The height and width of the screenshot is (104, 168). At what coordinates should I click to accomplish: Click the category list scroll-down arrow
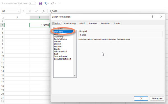coord(75,76)
